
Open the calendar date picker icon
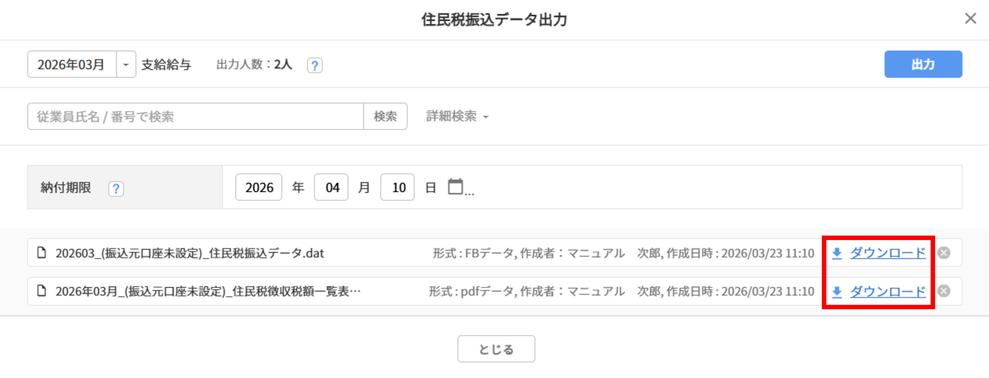point(455,187)
